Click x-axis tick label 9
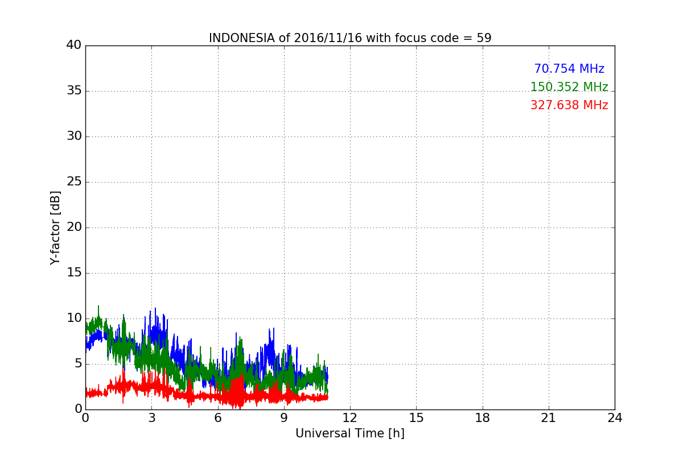Image resolution: width=683 pixels, height=455 pixels. coord(284,418)
